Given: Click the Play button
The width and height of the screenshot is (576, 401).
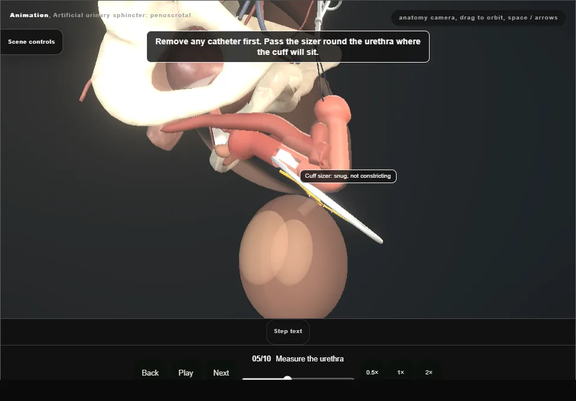Looking at the screenshot, I should [x=186, y=373].
